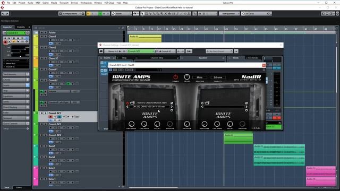
Task: Toggle the right cabinet IR enable button
Action: point(202,103)
